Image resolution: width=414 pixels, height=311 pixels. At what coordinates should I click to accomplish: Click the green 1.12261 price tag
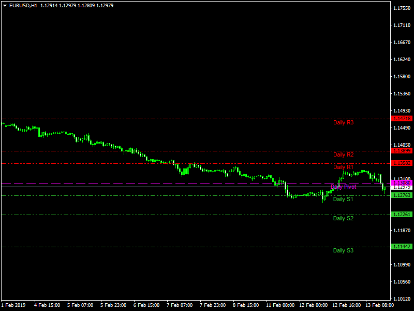(402, 215)
